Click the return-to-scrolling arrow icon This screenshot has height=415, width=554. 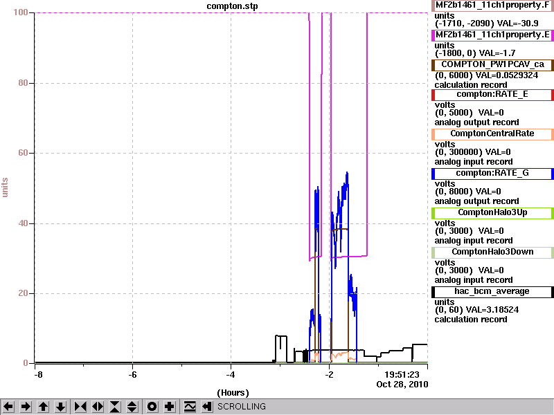[x=207, y=407]
